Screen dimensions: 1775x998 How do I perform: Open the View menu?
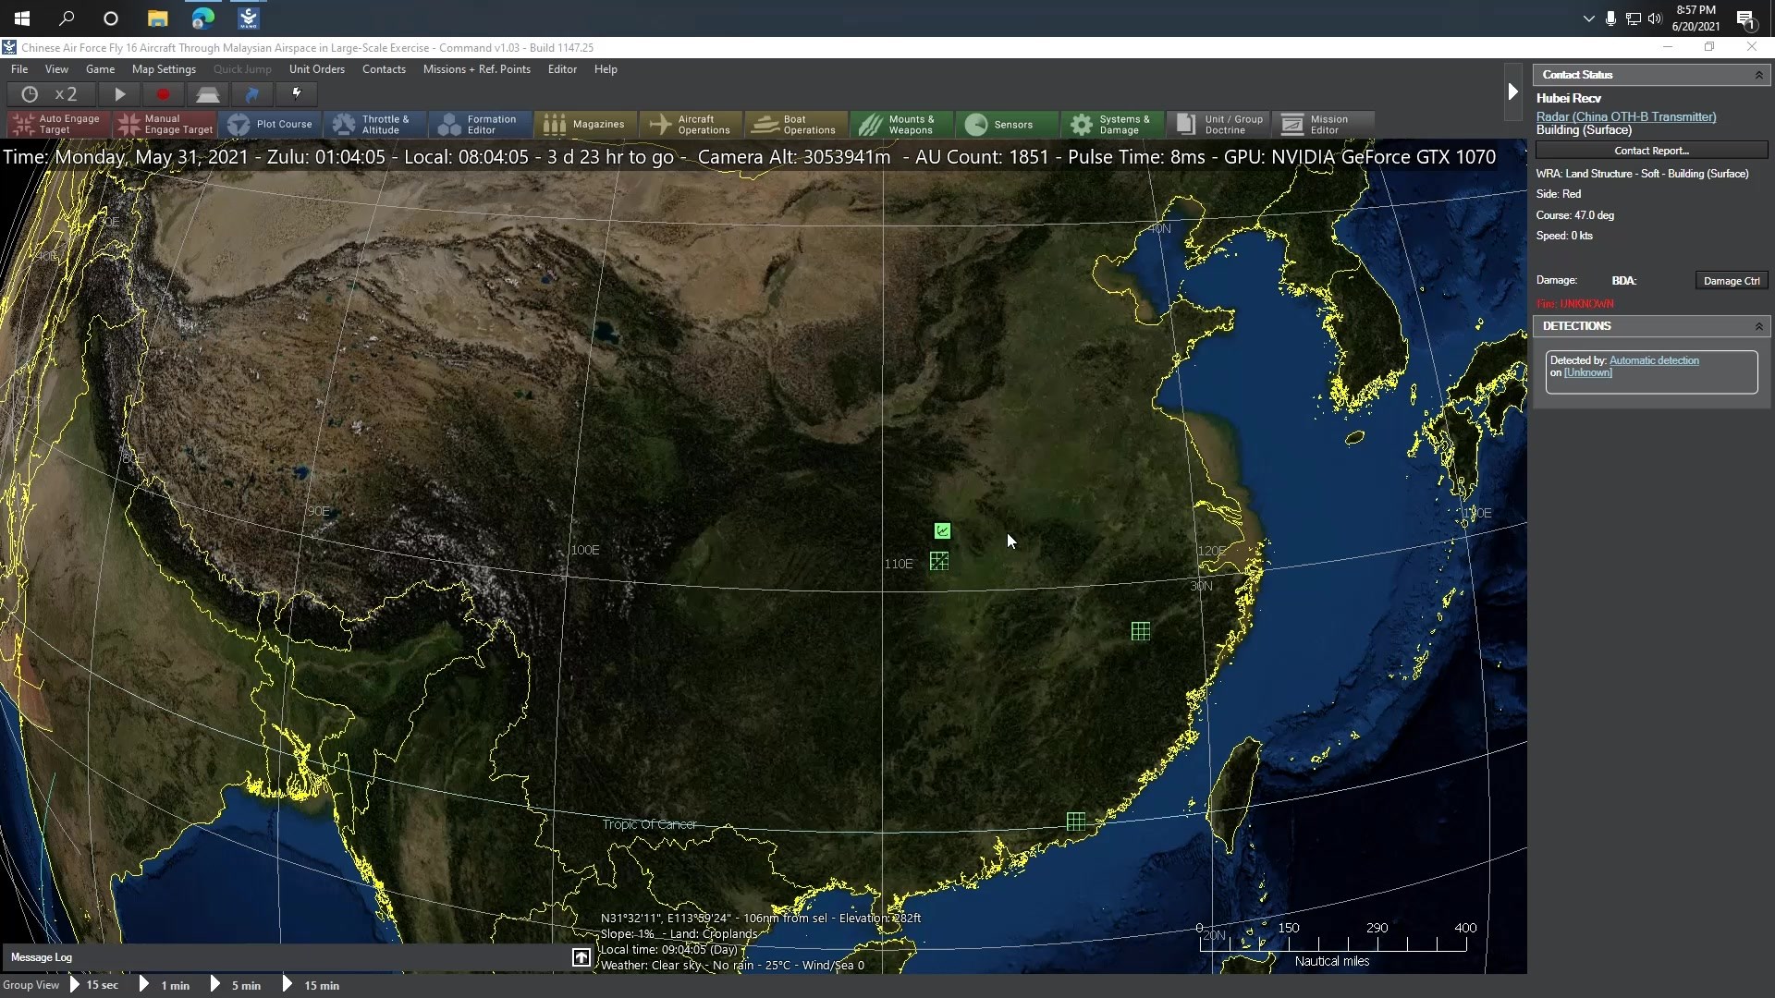56,69
